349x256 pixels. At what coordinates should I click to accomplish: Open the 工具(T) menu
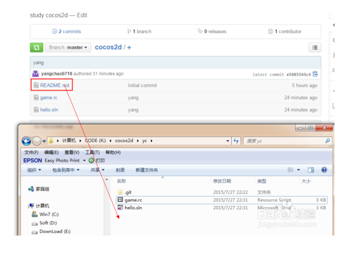coord(92,152)
